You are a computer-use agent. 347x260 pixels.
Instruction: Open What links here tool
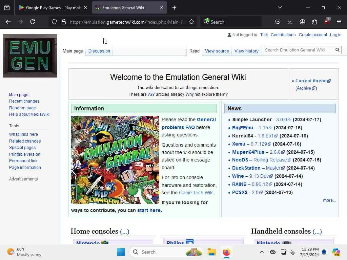23,134
